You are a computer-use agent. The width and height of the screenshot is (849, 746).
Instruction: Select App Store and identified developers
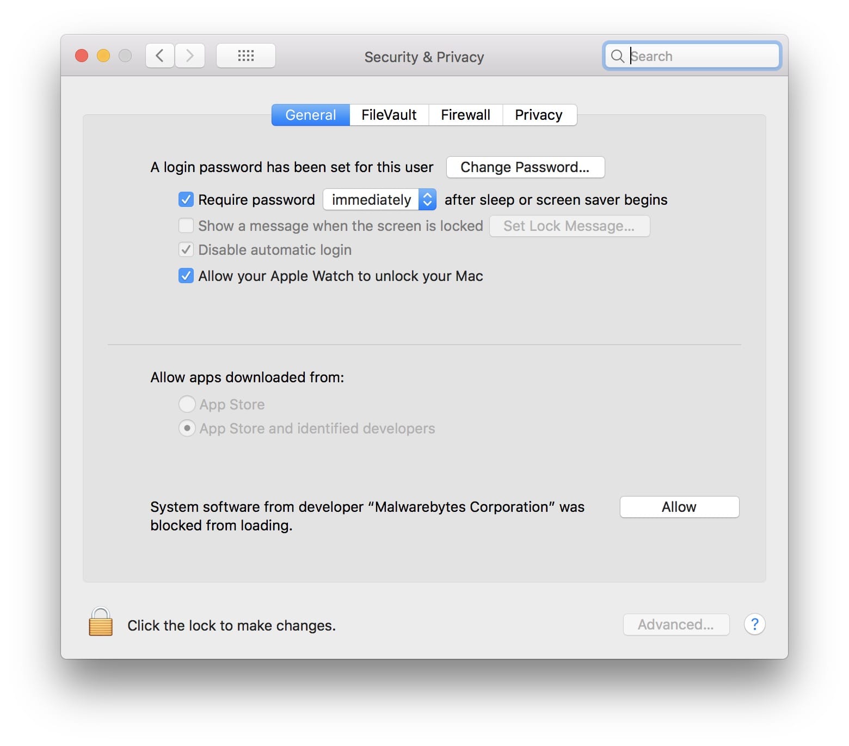[187, 429]
